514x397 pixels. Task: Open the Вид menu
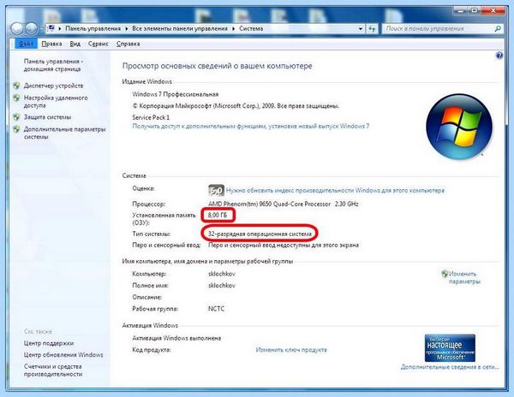click(75, 44)
